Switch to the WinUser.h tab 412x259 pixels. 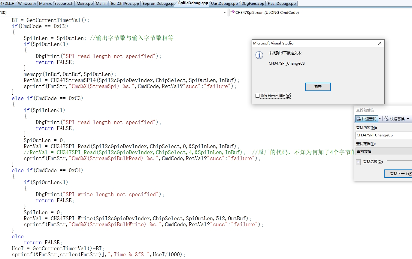click(x=27, y=4)
